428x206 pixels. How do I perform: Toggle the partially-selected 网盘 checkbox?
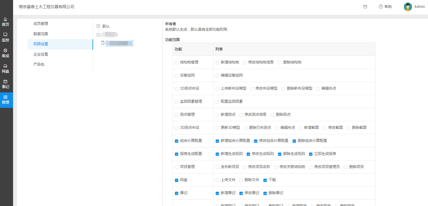coord(177,180)
